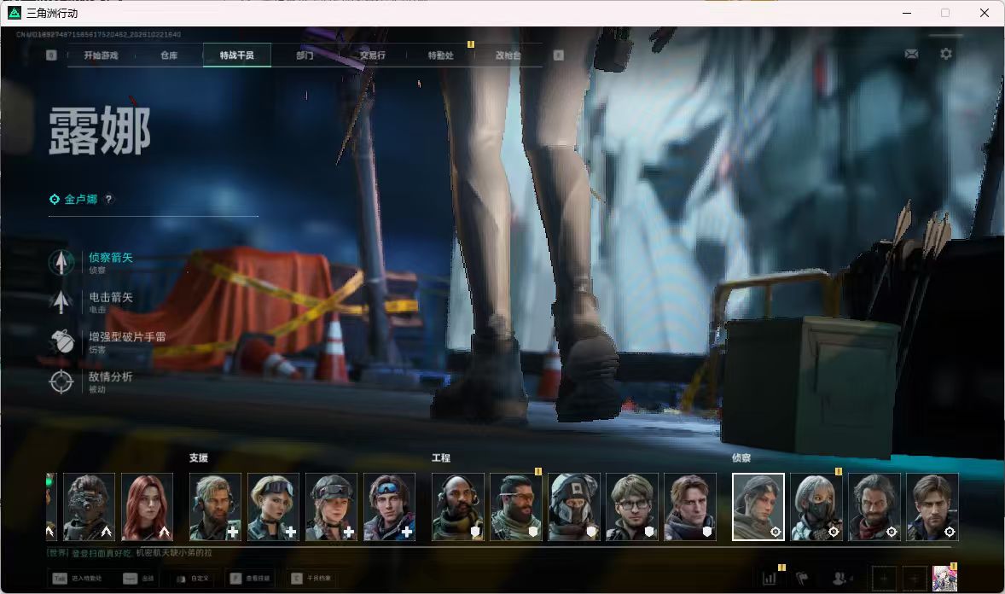This screenshot has width=1005, height=594.
Task: Click the question mark beside 金卢娜
Action: coord(109,199)
